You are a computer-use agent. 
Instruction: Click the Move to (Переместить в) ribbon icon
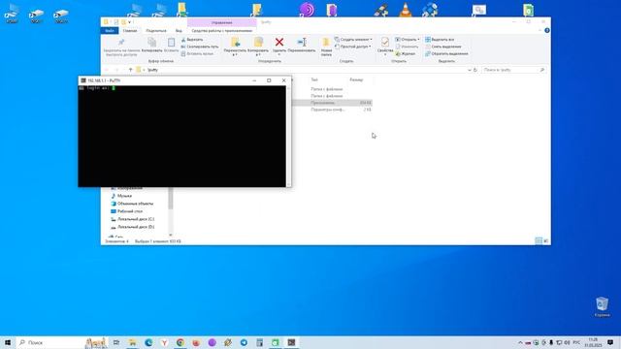tap(235, 42)
